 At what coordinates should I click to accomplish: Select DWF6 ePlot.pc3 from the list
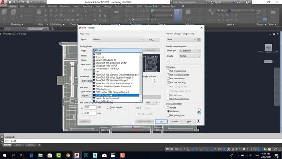point(116,89)
